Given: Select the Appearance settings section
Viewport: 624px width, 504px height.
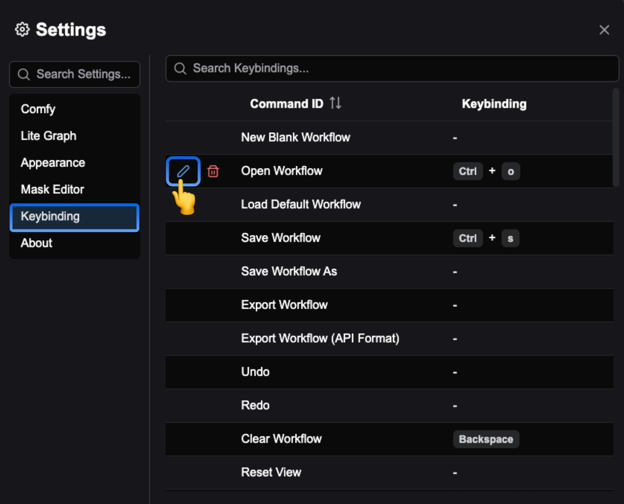Looking at the screenshot, I should point(53,162).
